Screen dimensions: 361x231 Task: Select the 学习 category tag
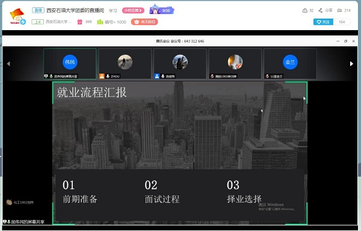pyautogui.click(x=113, y=11)
